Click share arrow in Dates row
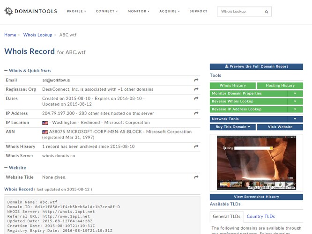312x234 pixels. pyautogui.click(x=196, y=98)
